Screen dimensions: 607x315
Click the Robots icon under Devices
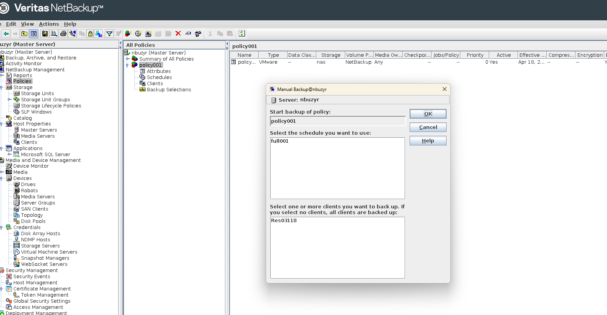17,190
